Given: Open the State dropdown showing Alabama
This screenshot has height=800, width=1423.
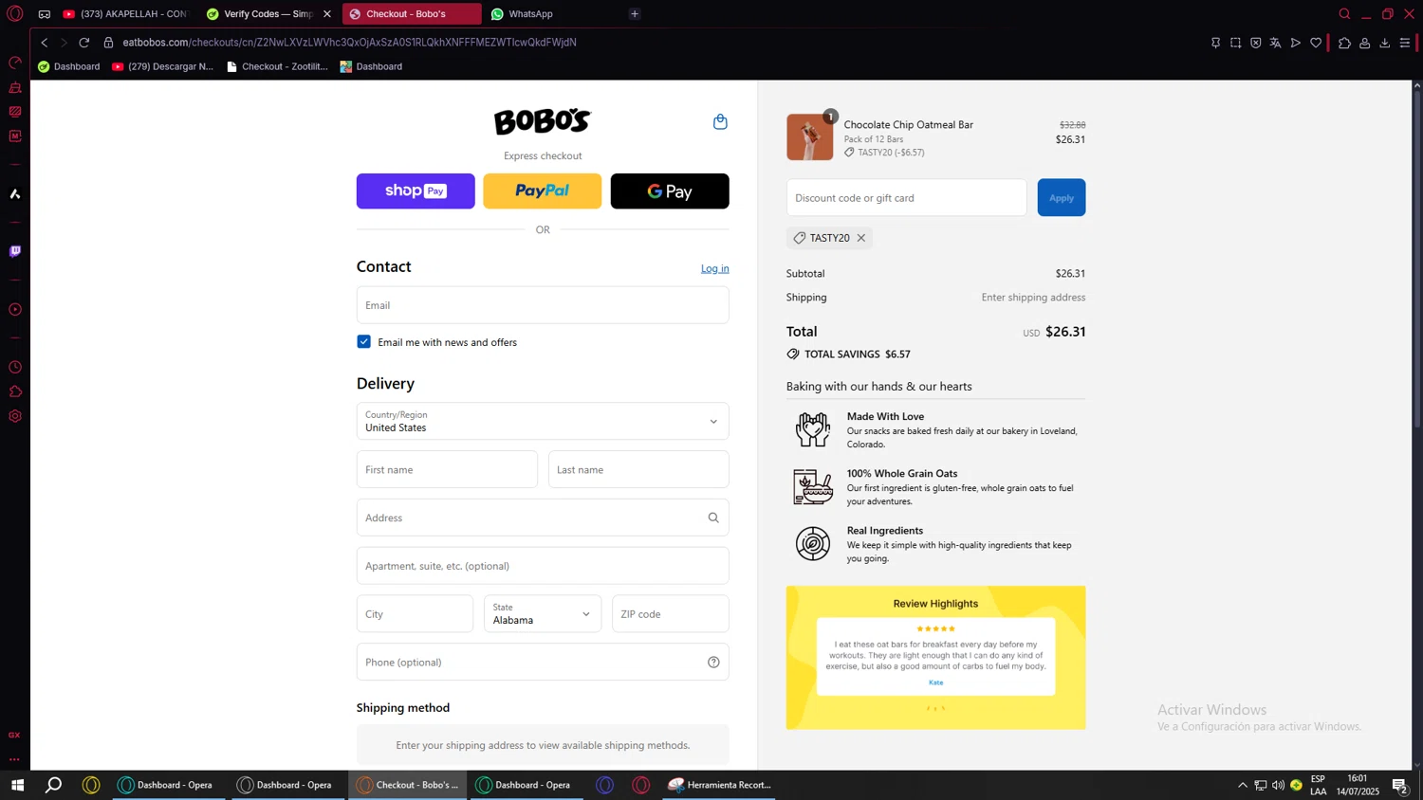Looking at the screenshot, I should click(x=543, y=613).
